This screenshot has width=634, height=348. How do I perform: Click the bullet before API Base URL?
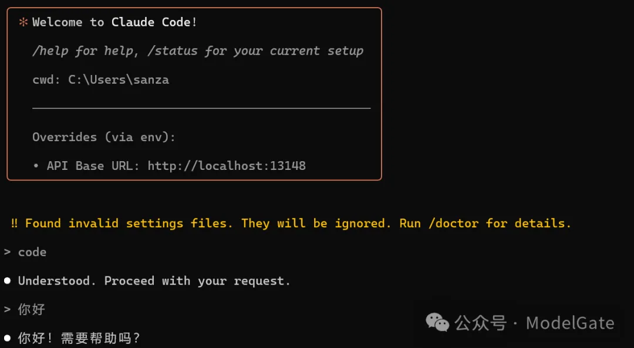click(x=36, y=166)
